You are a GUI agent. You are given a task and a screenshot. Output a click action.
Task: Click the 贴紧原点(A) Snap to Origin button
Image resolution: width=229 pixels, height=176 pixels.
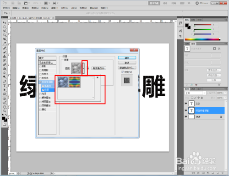[98, 68]
